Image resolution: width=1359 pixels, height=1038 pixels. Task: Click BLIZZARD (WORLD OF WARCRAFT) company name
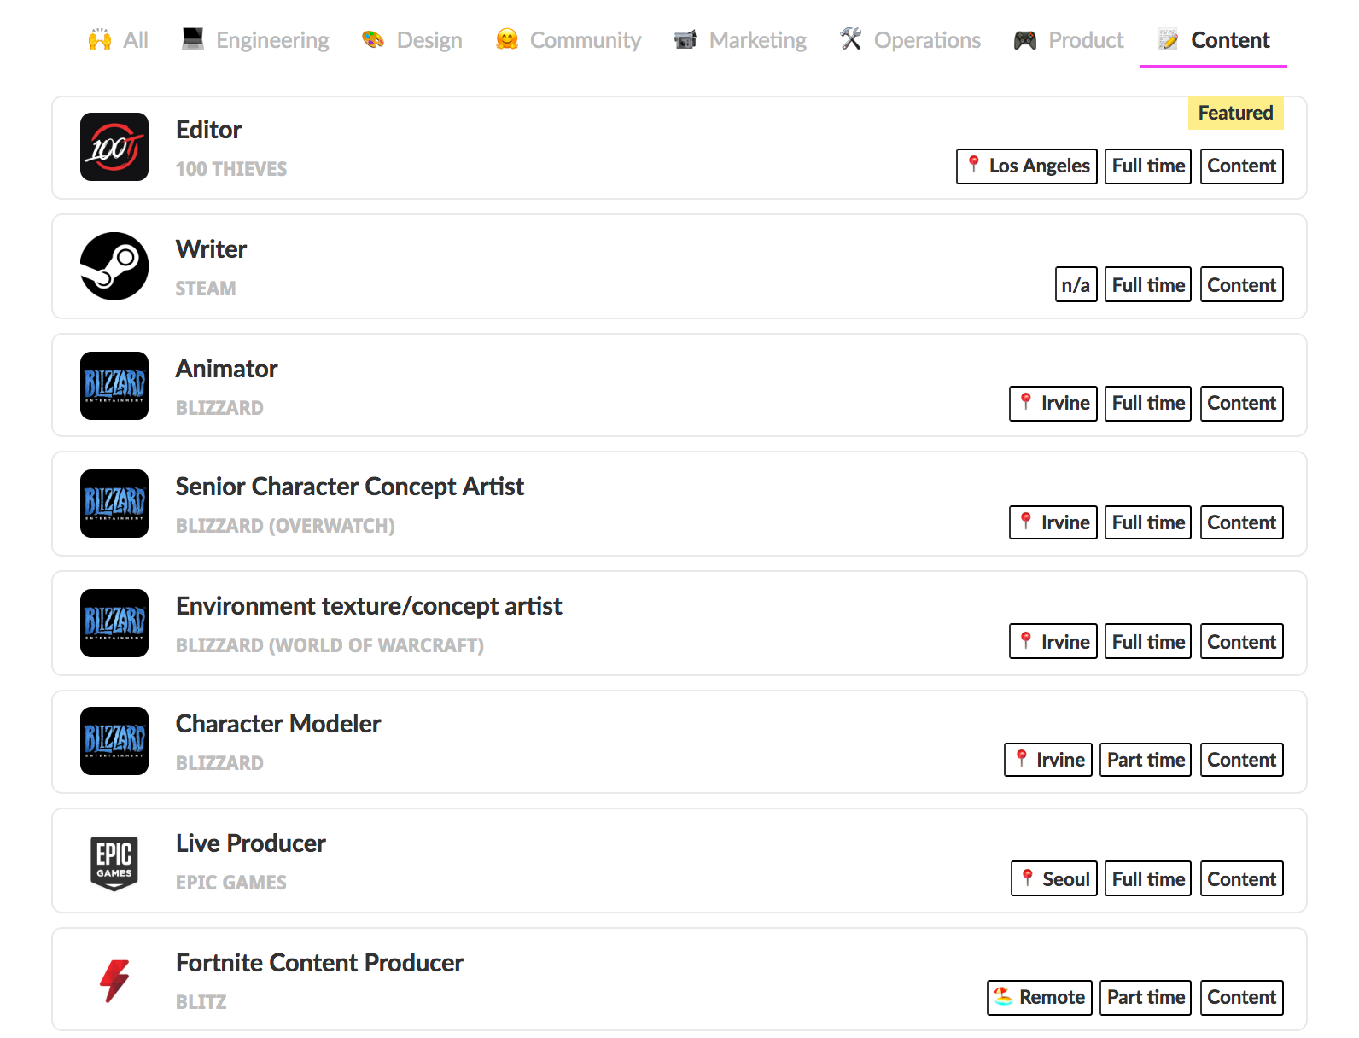330,645
